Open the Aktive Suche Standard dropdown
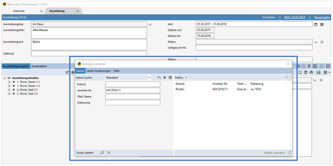 click(149, 78)
